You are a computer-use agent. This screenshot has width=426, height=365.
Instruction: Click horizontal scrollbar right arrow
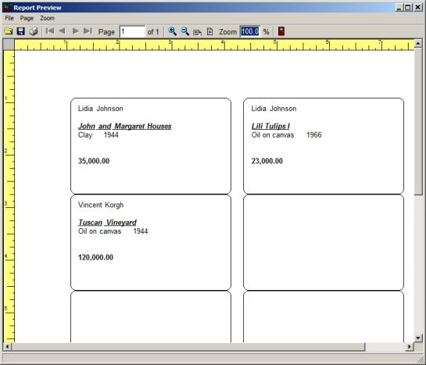409,346
